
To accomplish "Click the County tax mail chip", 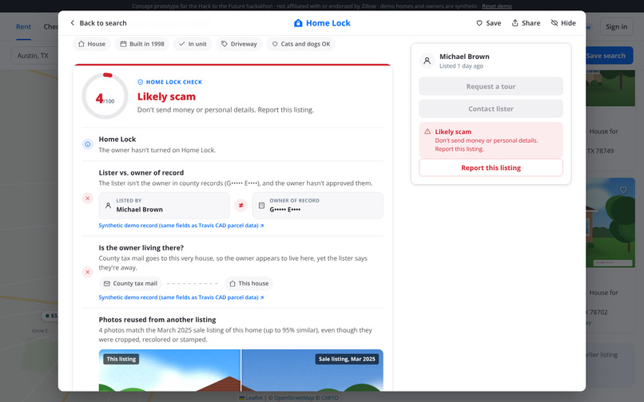I will [130, 283].
